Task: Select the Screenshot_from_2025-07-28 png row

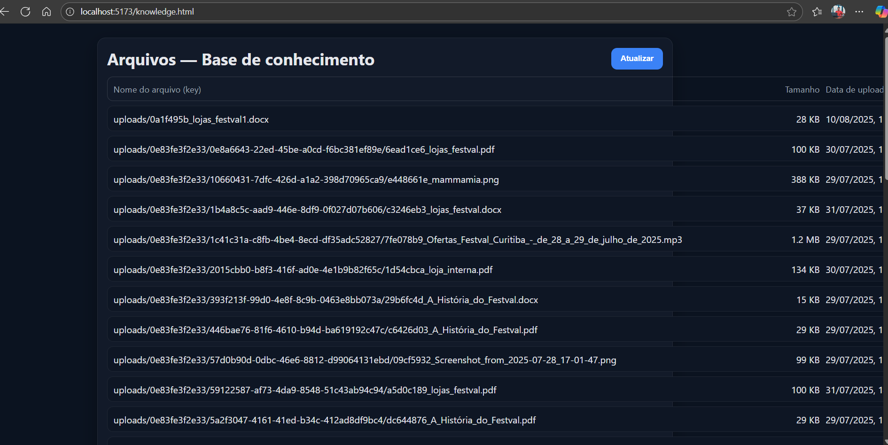Action: 365,360
